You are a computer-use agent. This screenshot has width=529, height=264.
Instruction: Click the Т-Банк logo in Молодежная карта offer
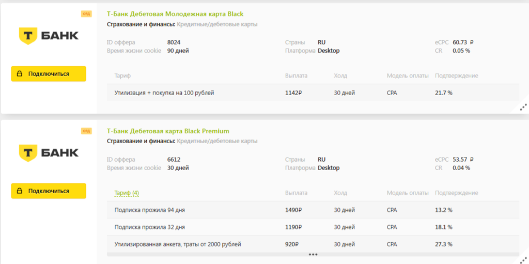[49, 36]
